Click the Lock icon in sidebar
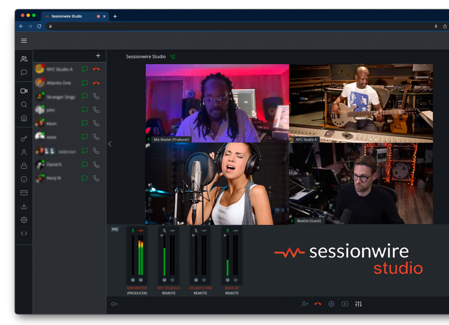The width and height of the screenshot is (449, 325). point(24,166)
